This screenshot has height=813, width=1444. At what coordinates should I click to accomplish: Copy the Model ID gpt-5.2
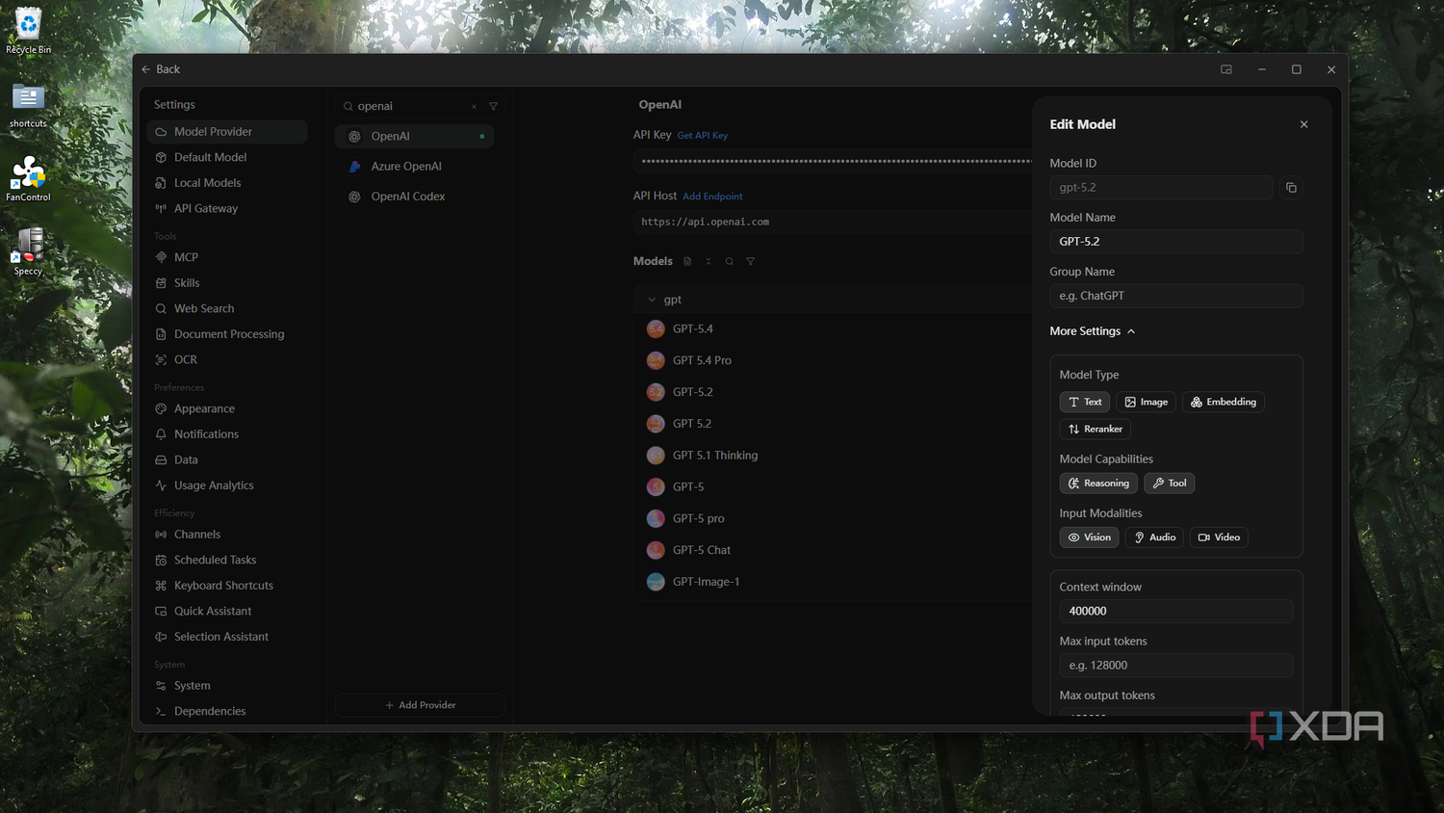[1291, 188]
